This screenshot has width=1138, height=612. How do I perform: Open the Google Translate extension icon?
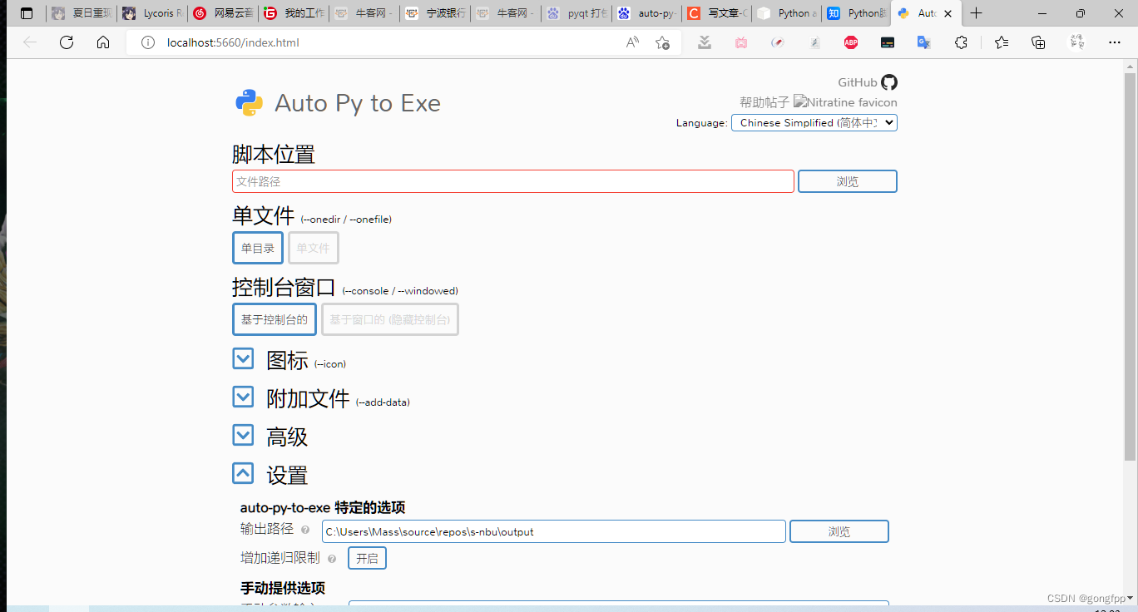(x=923, y=42)
